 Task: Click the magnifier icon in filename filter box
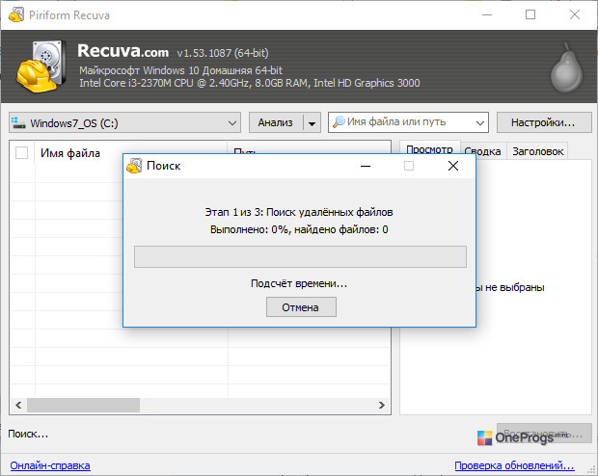pos(339,122)
